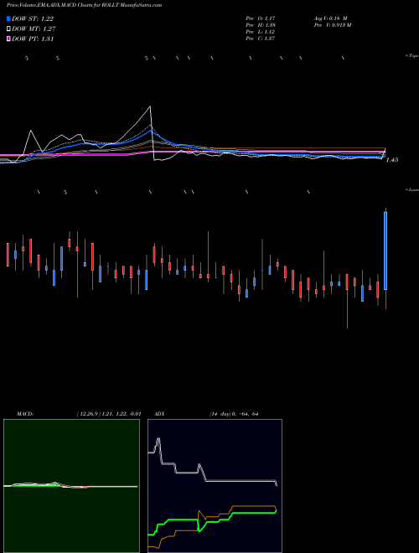Click the 'Pre O: 1.17' value
Viewport: 419px width, 553px height.
click(261, 18)
